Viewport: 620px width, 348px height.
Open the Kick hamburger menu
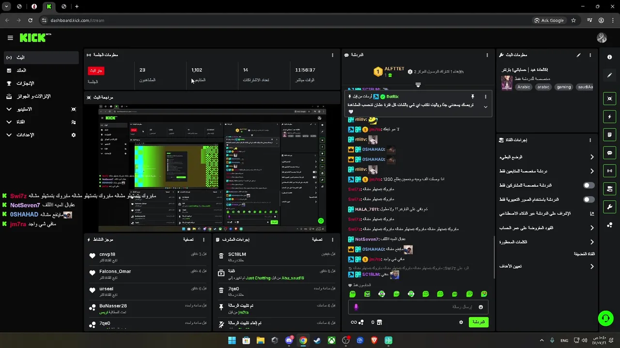pos(10,38)
